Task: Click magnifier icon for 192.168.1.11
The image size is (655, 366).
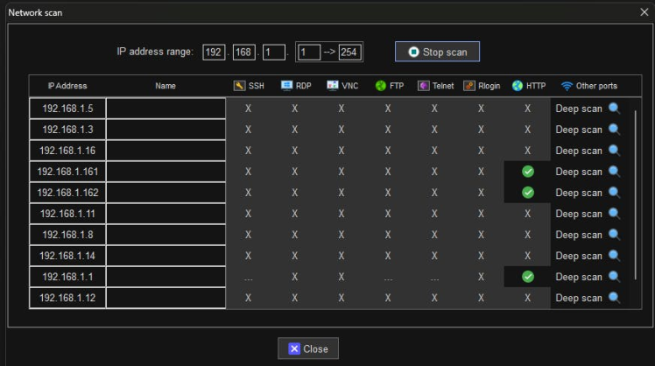Action: coord(614,214)
